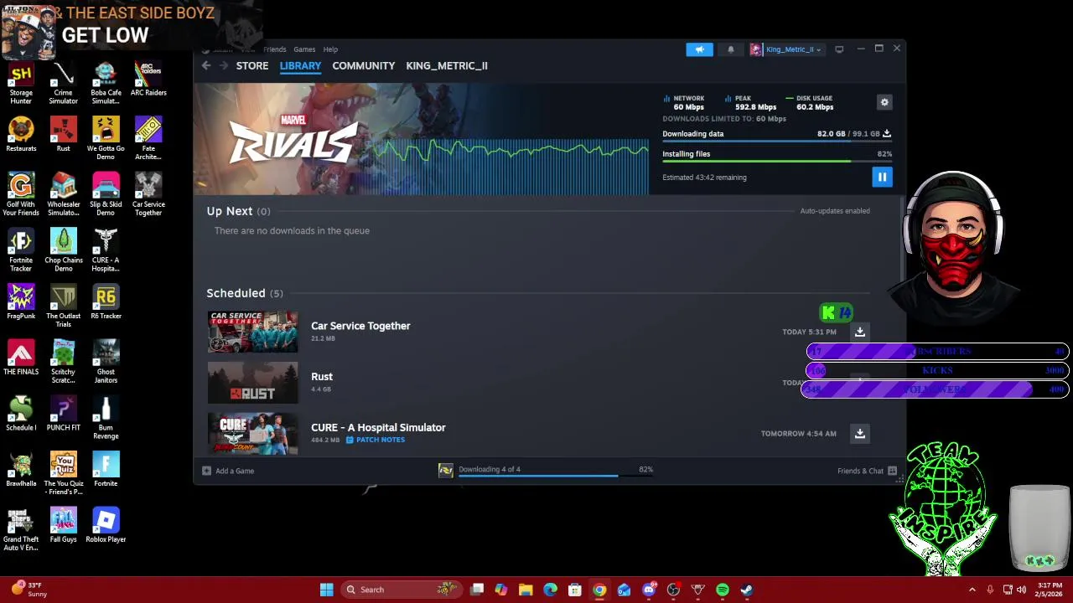Image resolution: width=1073 pixels, height=603 pixels.
Task: Click CURE Hospital Simulator thumbnail
Action: pos(252,433)
